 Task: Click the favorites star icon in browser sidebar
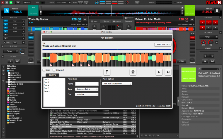click(x=3, y=67)
